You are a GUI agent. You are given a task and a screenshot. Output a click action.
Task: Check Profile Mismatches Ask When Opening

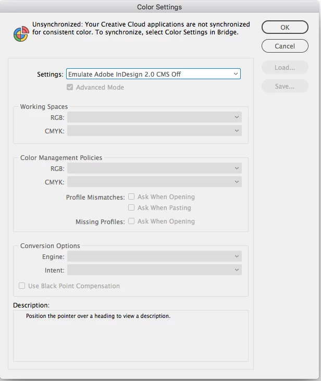pyautogui.click(x=131, y=196)
